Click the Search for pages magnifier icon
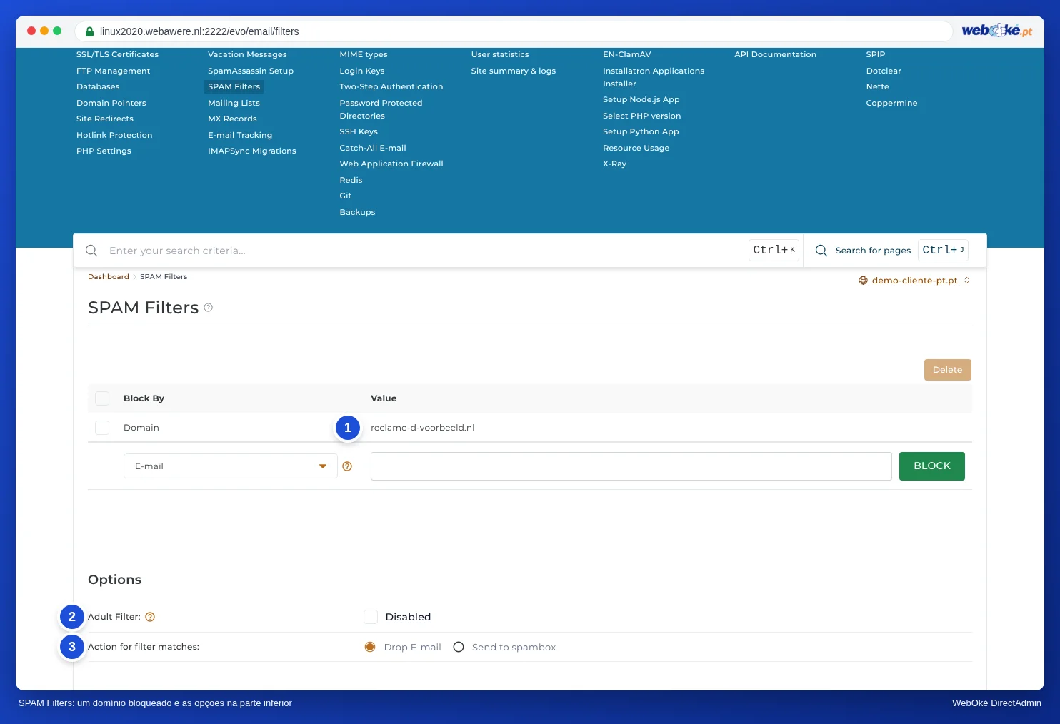Viewport: 1060px width, 724px height. pyautogui.click(x=821, y=251)
